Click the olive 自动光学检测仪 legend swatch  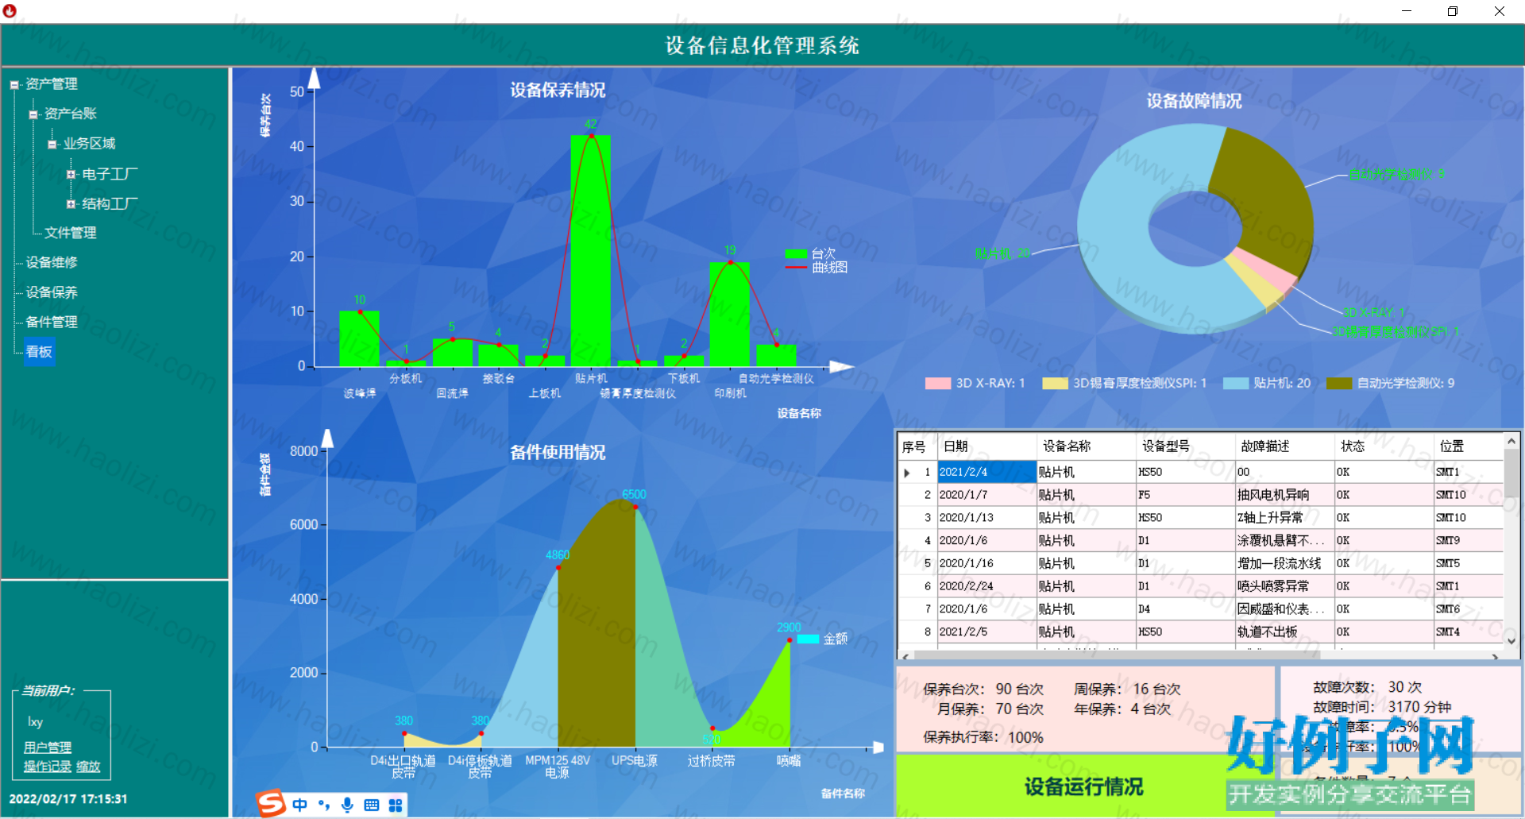[1339, 384]
